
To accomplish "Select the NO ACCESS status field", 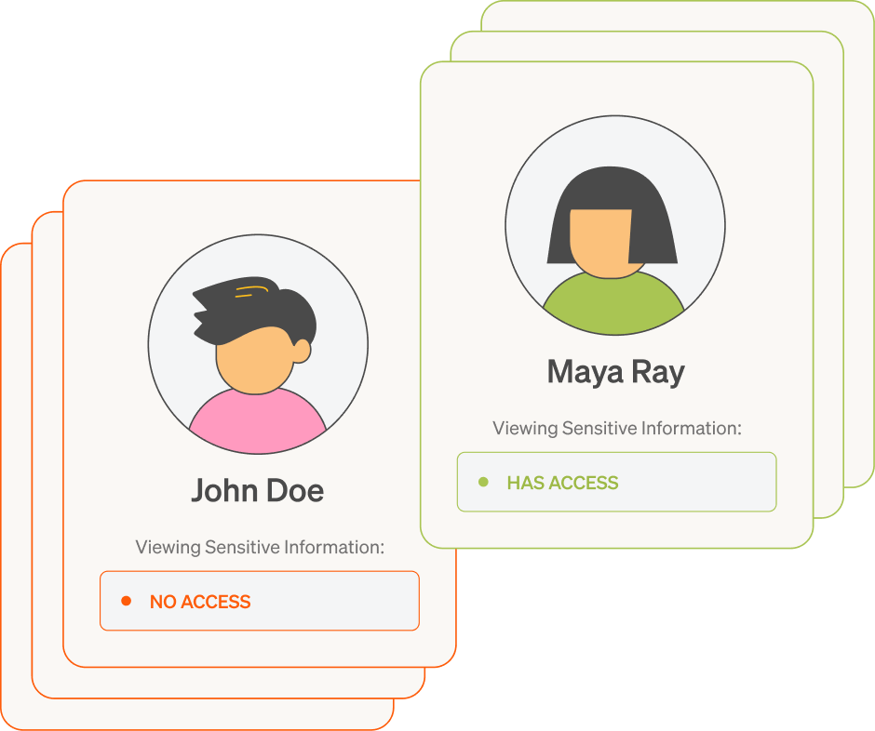I will click(260, 601).
